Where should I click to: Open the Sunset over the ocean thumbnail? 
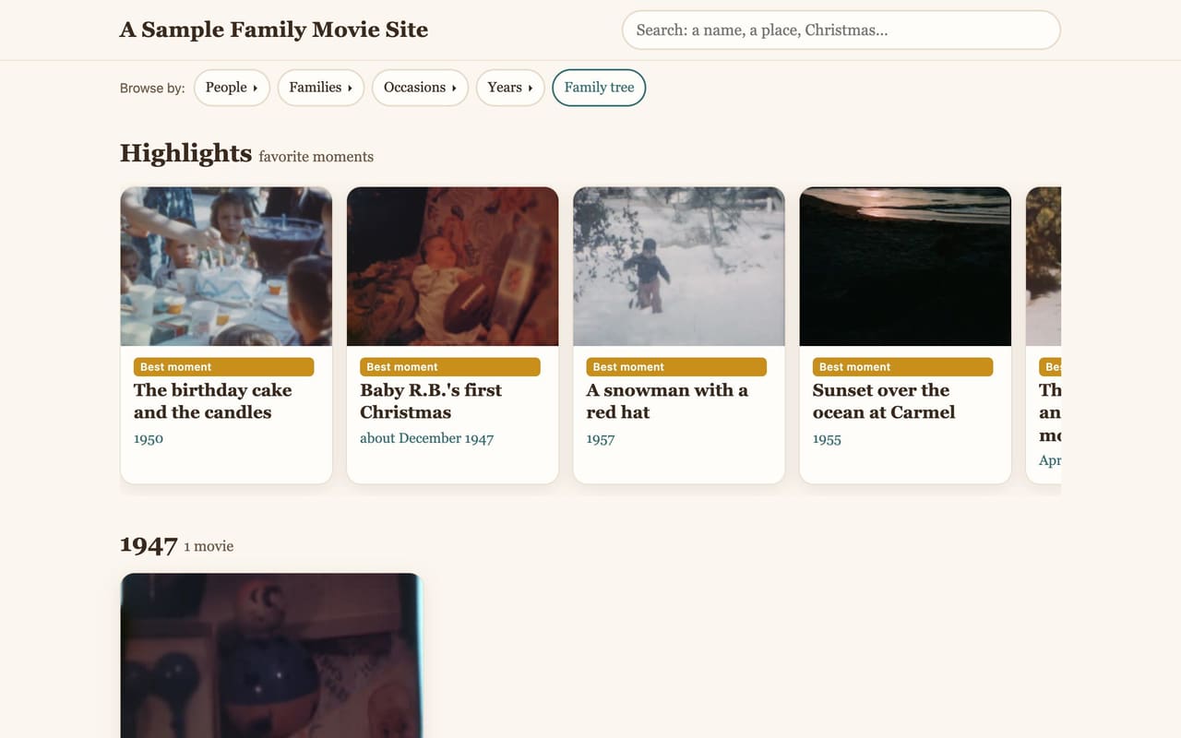click(x=905, y=267)
